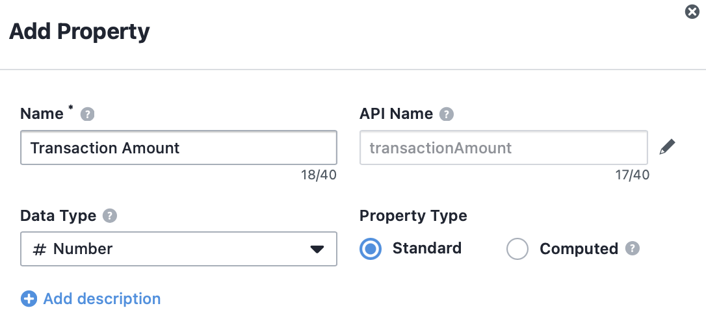
Task: Close the Add Property dialog
Action: pyautogui.click(x=692, y=12)
